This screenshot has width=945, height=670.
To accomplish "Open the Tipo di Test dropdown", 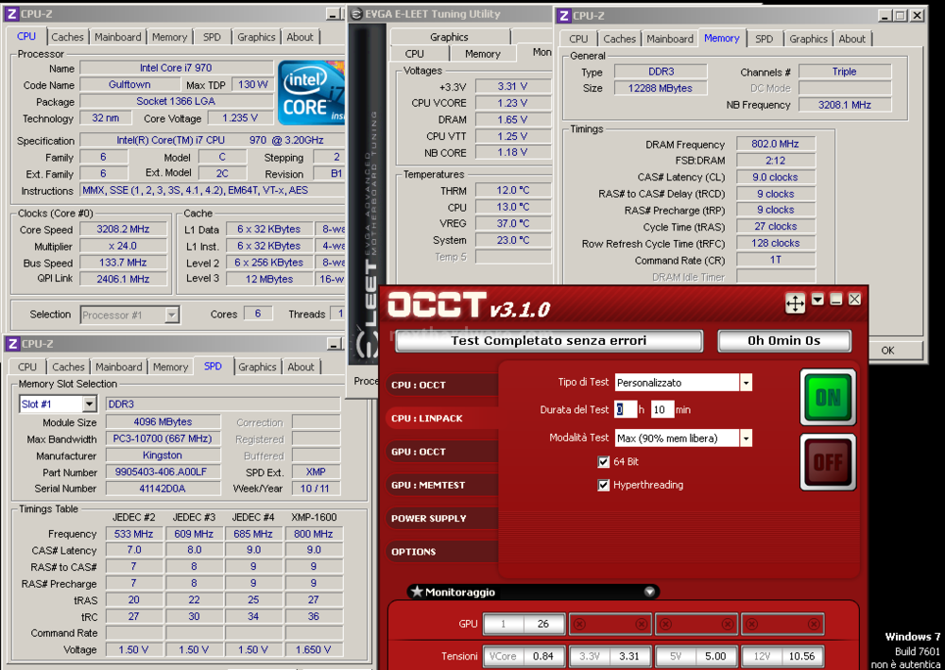I will click(x=746, y=383).
